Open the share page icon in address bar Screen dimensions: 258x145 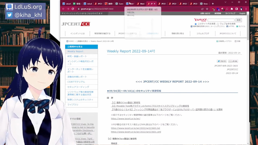point(202,9)
